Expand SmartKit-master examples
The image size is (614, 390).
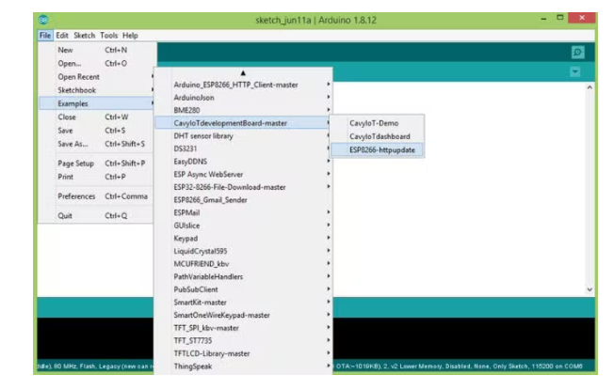[244, 303]
